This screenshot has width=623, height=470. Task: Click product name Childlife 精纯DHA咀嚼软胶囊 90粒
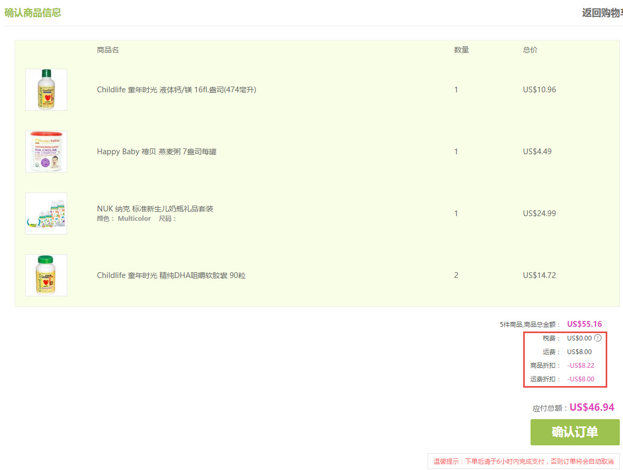pyautogui.click(x=171, y=275)
